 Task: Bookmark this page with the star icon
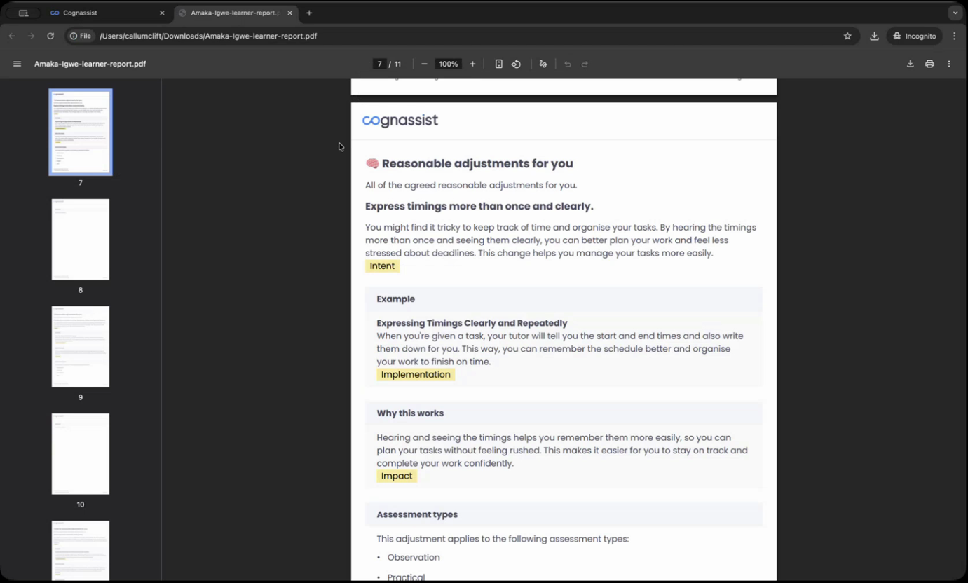(x=847, y=36)
